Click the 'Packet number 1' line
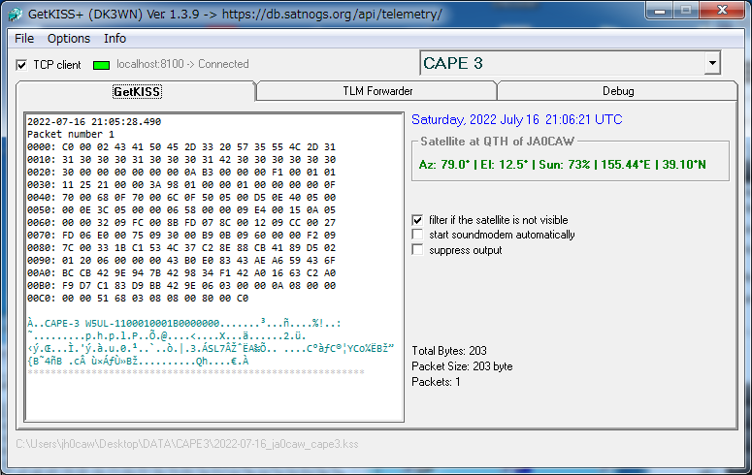752x475 pixels. tap(71, 134)
